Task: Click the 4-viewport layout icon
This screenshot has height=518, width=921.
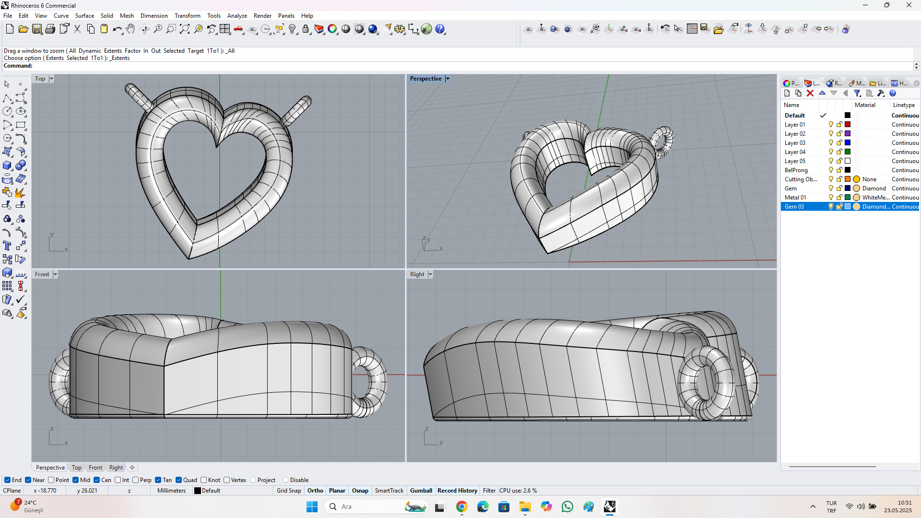Action: [x=225, y=29]
